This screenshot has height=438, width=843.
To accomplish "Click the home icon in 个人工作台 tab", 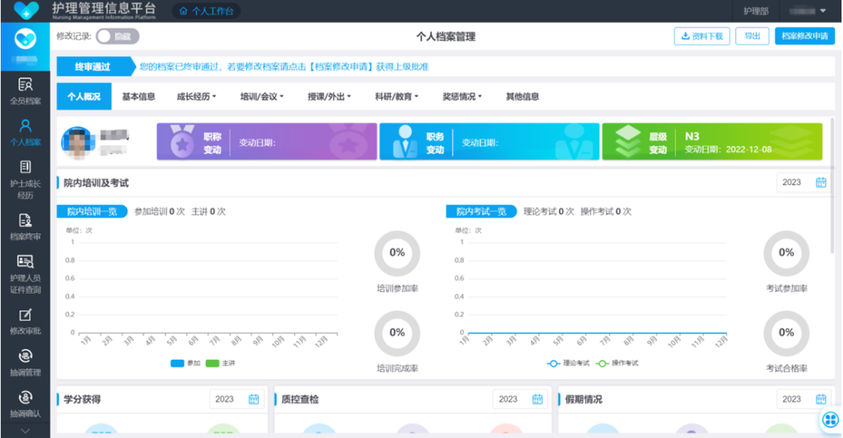I will pyautogui.click(x=183, y=11).
